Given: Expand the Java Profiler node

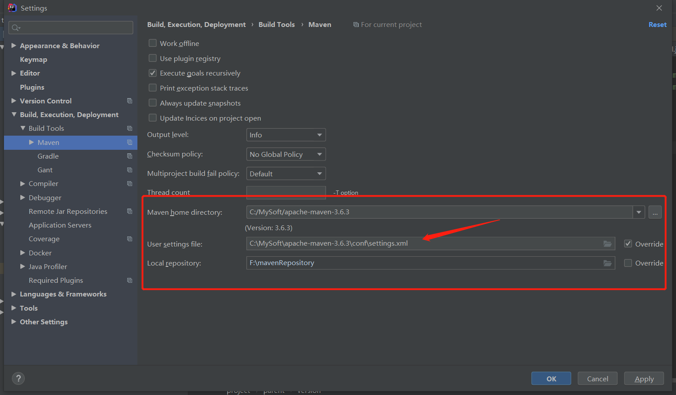Looking at the screenshot, I should point(23,266).
